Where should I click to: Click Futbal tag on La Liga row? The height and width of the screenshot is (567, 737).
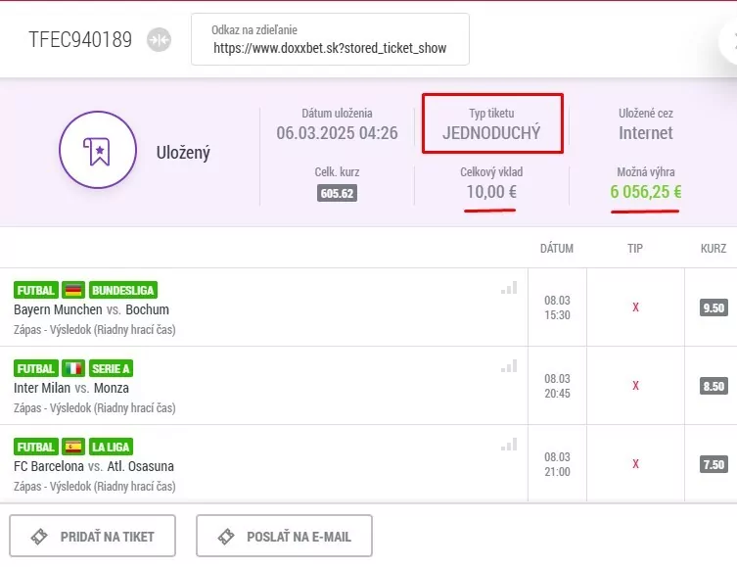pos(36,447)
